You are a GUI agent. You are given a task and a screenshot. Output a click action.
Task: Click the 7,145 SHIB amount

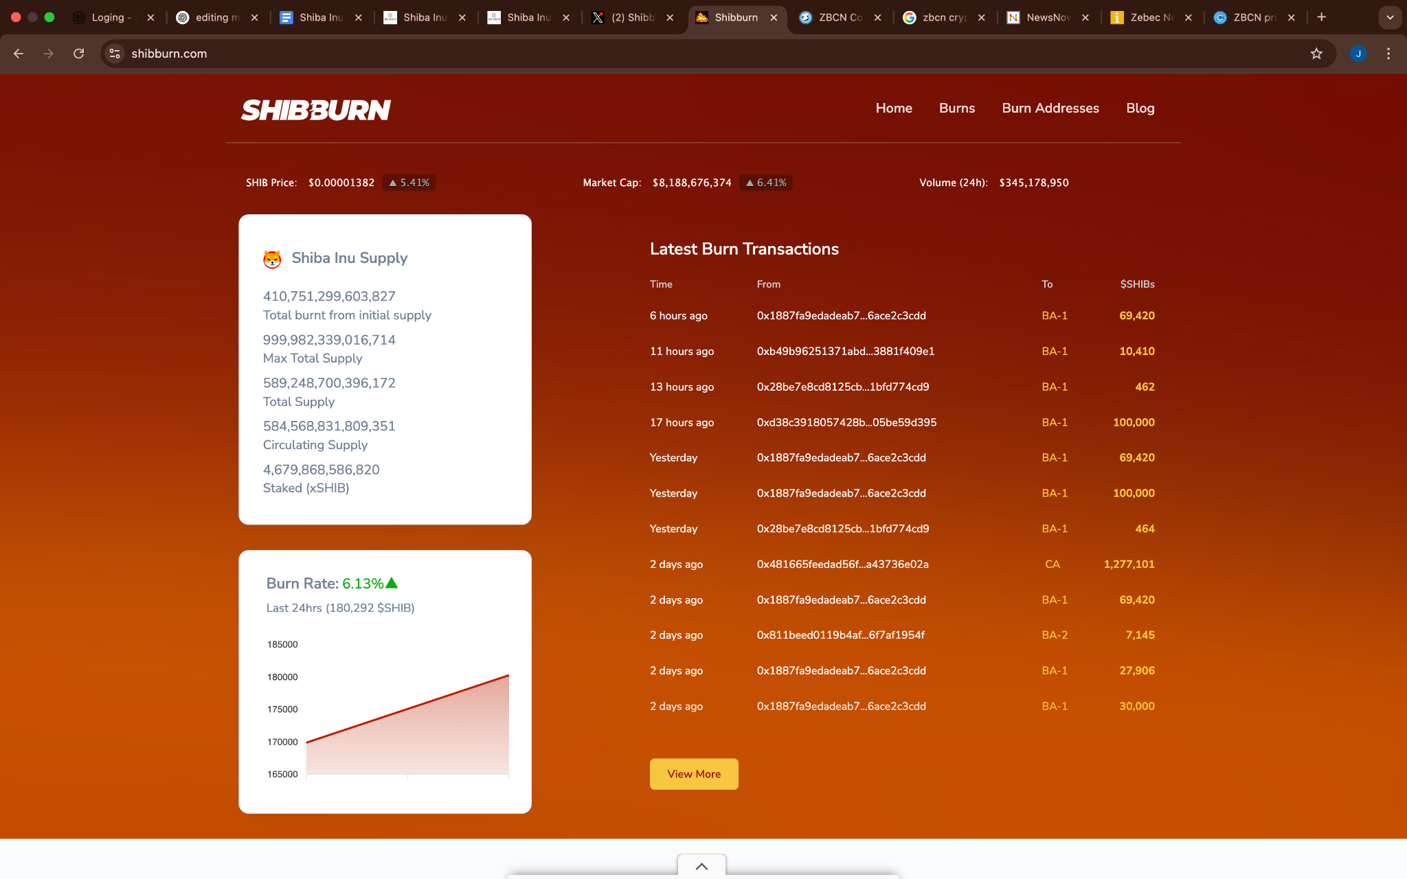tap(1140, 635)
